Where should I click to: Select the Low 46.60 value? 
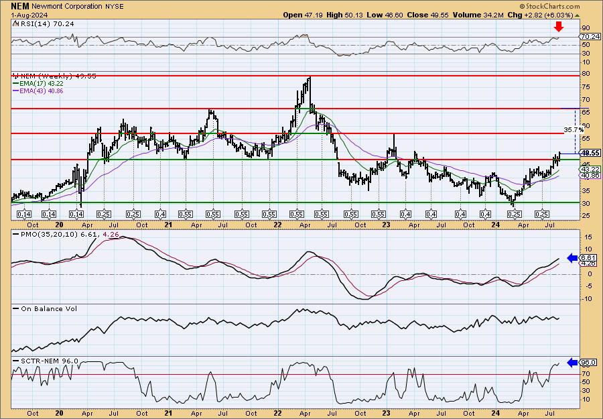[x=385, y=15]
